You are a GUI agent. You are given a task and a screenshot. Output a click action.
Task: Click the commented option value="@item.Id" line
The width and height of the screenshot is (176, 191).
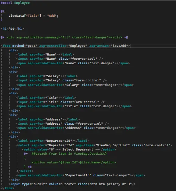pos(74,162)
